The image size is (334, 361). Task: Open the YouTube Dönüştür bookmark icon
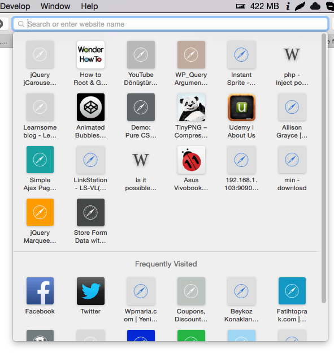[x=141, y=54]
